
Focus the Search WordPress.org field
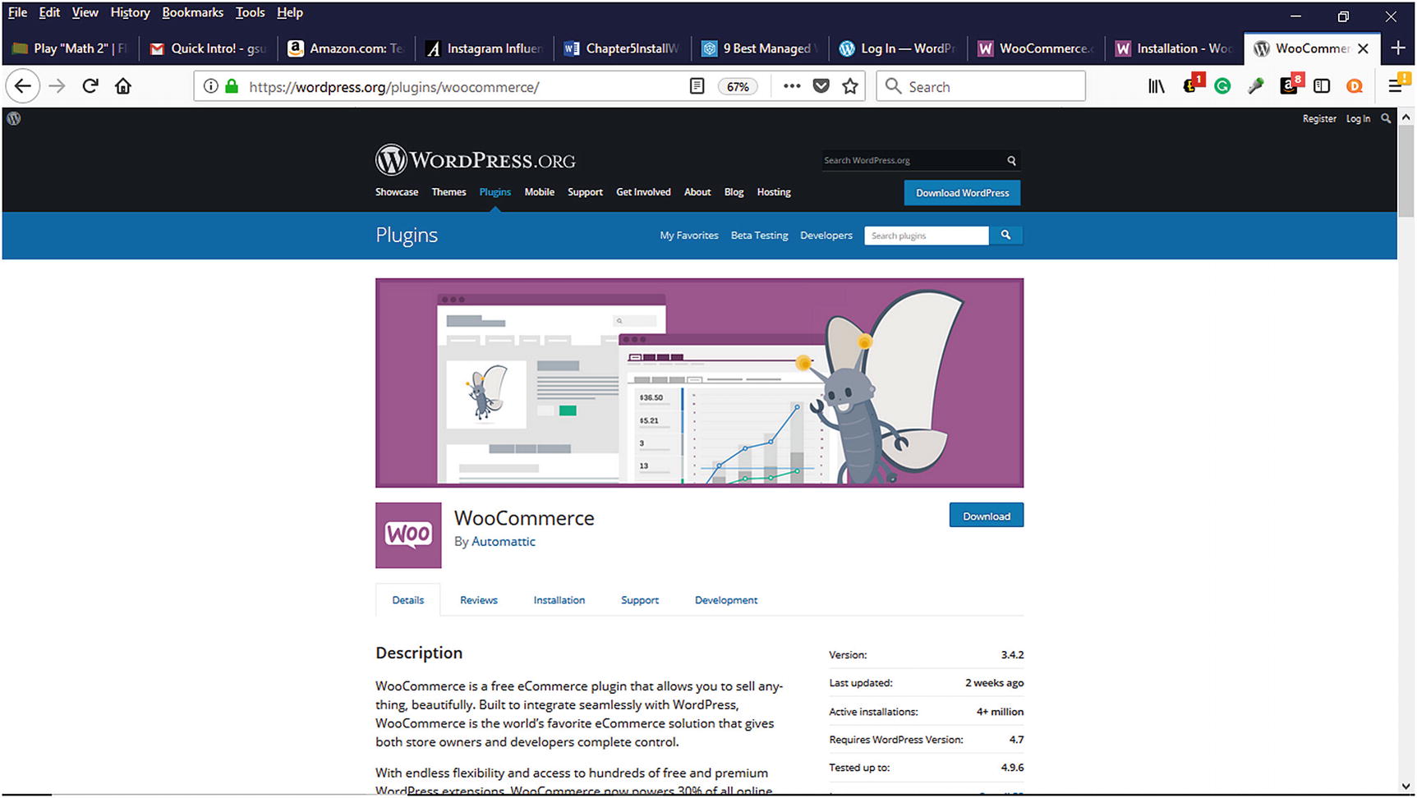912,160
